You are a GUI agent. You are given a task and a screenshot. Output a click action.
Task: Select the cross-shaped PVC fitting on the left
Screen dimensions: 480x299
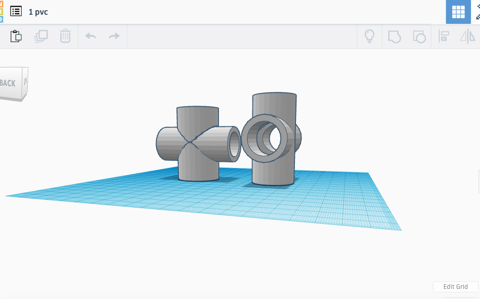point(198,162)
